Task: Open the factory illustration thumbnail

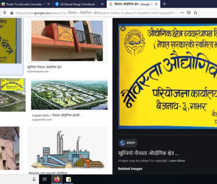Action: click(x=68, y=148)
